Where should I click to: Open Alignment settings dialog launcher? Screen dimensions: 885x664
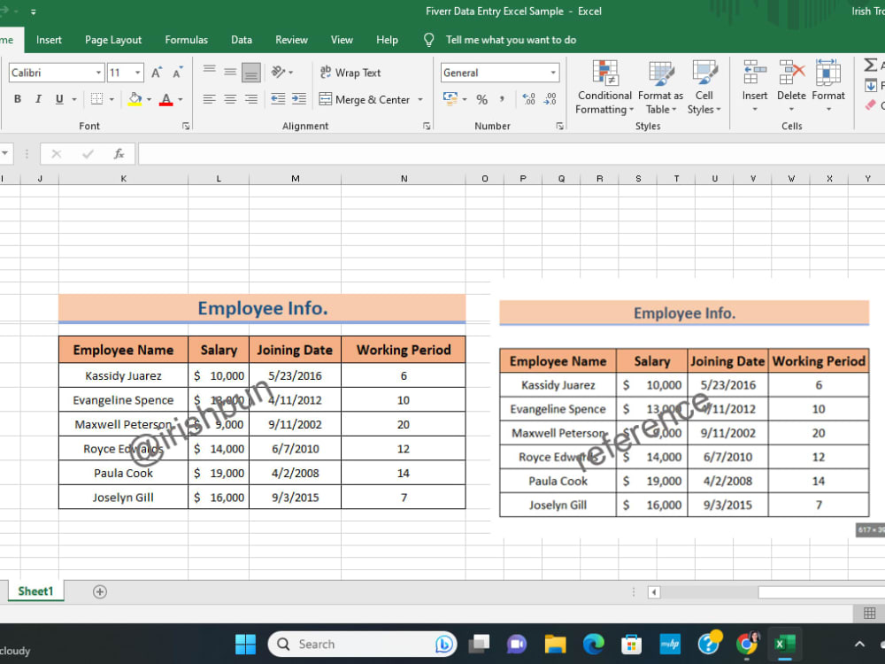427,127
